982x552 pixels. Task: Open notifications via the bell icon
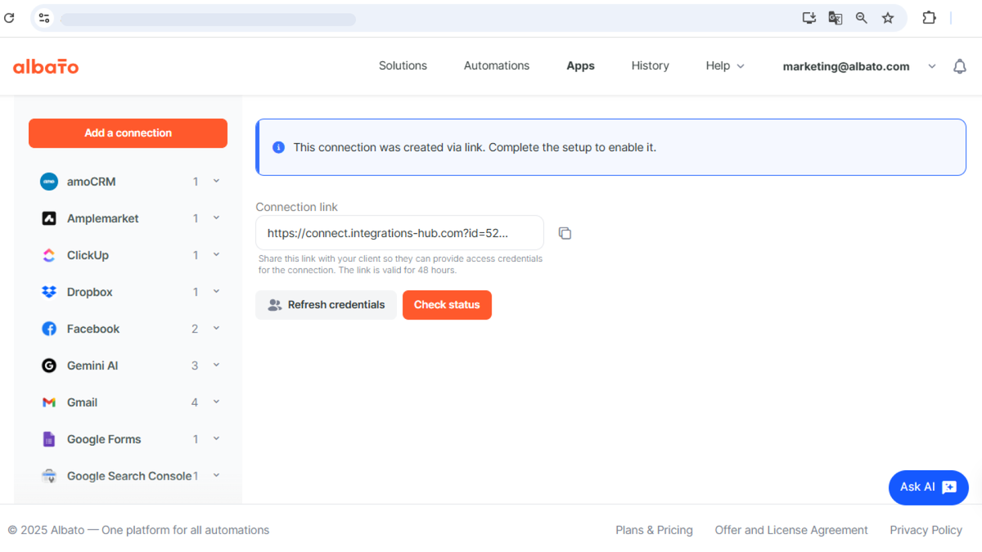pyautogui.click(x=959, y=66)
